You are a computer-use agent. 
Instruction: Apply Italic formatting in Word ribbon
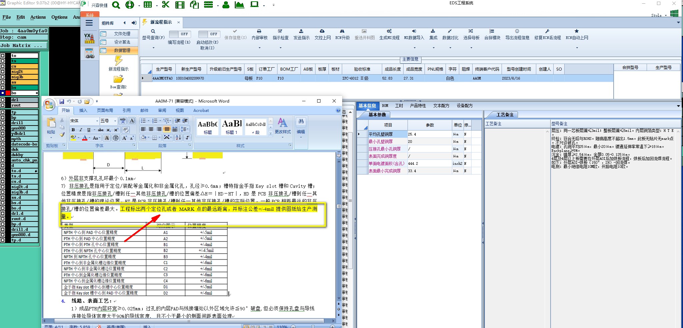coord(81,130)
